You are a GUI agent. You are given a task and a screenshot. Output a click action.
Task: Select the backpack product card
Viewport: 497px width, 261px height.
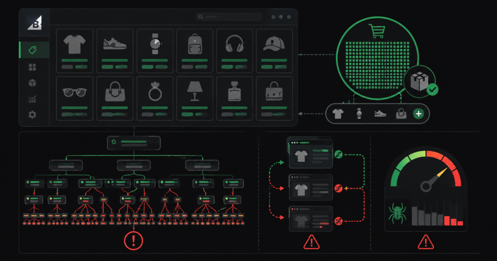pos(195,50)
